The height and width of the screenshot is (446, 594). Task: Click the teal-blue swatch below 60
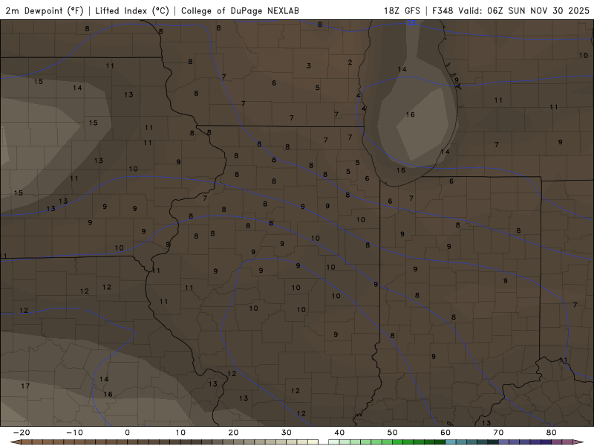451,442
